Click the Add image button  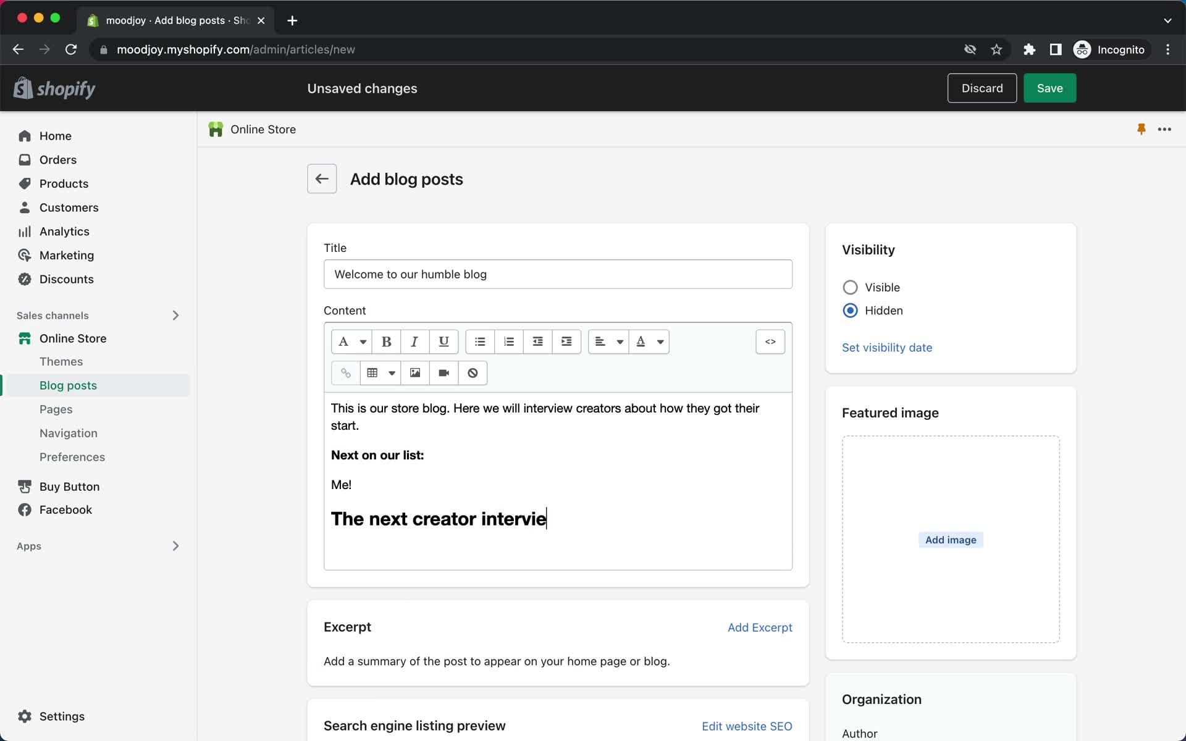951,540
